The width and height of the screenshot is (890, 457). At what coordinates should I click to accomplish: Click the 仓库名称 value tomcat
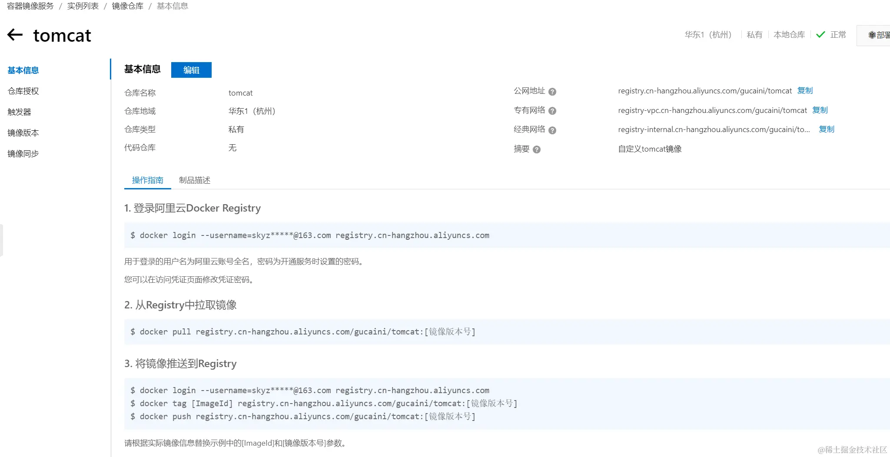pos(240,93)
